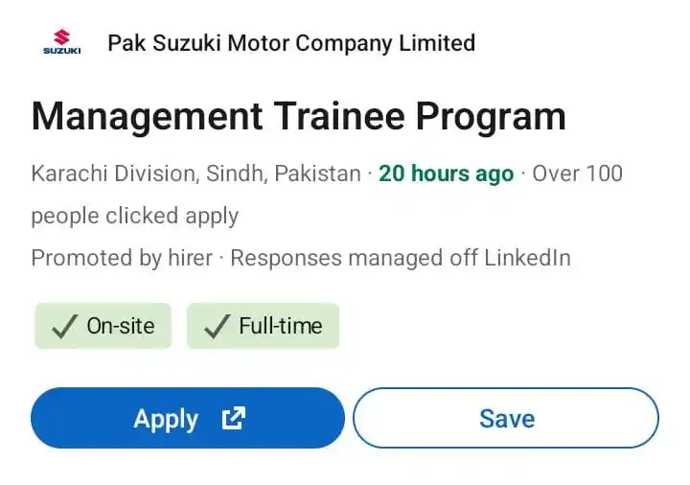The width and height of the screenshot is (690, 485).
Task: Apply for the Management Trainee Program
Action: coord(188,418)
